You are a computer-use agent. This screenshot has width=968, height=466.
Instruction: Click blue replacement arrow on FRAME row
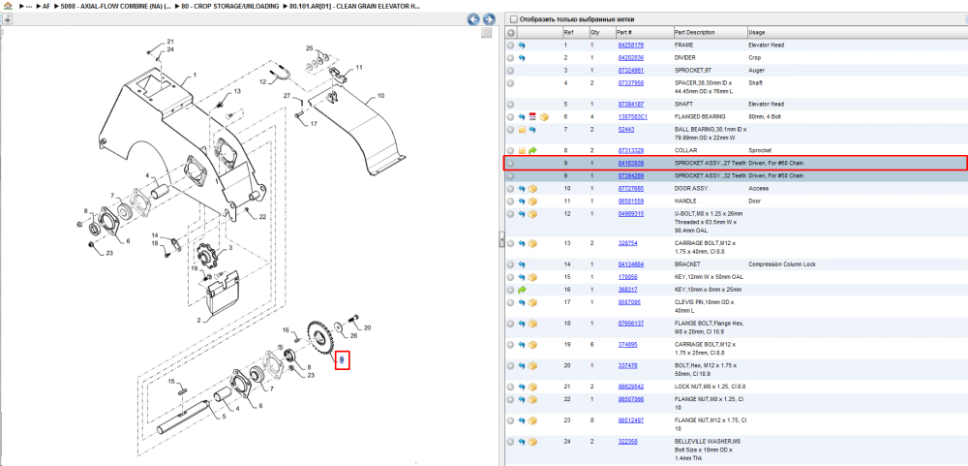522,46
